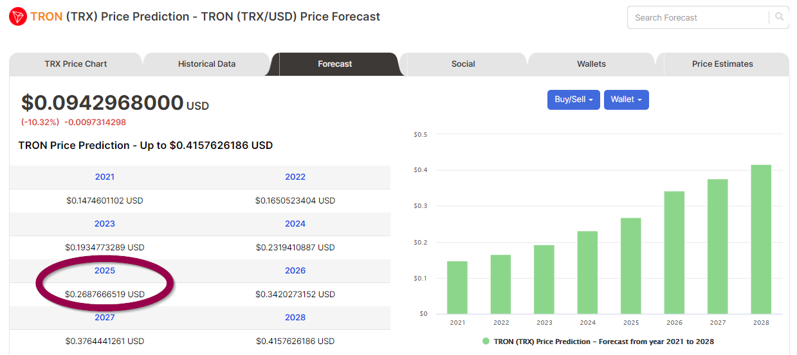Screen dimensions: 797x355
Task: Open the 2024 forecast link
Action: (x=295, y=223)
